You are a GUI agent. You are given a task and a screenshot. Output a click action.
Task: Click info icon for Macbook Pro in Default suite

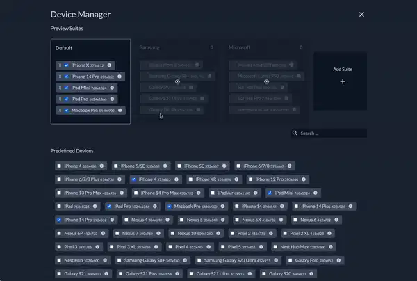pos(120,110)
